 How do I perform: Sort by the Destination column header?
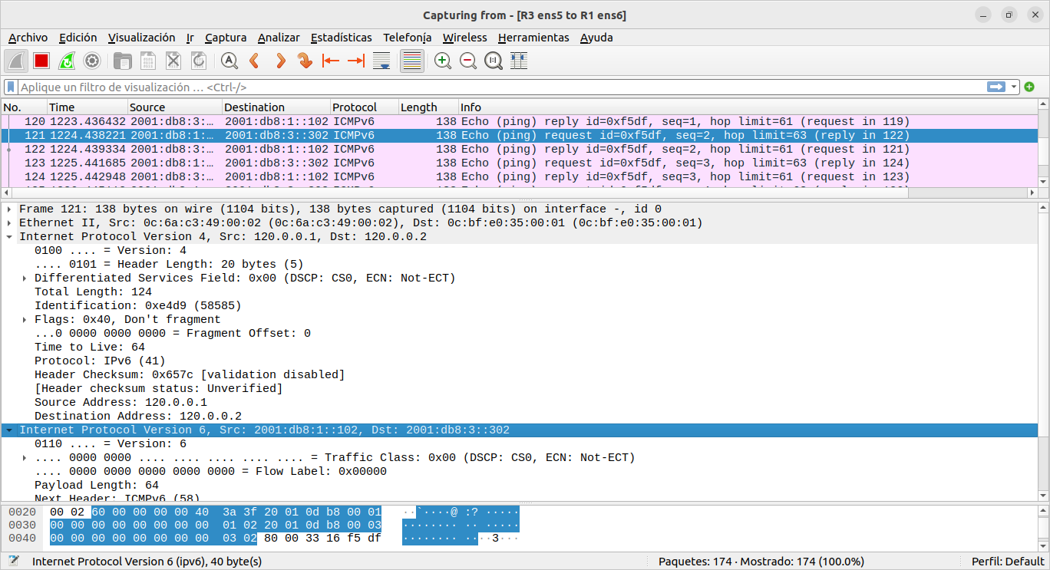[x=276, y=107]
